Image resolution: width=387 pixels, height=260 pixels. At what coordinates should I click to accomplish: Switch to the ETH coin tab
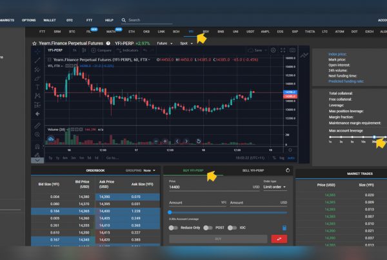click(132, 32)
